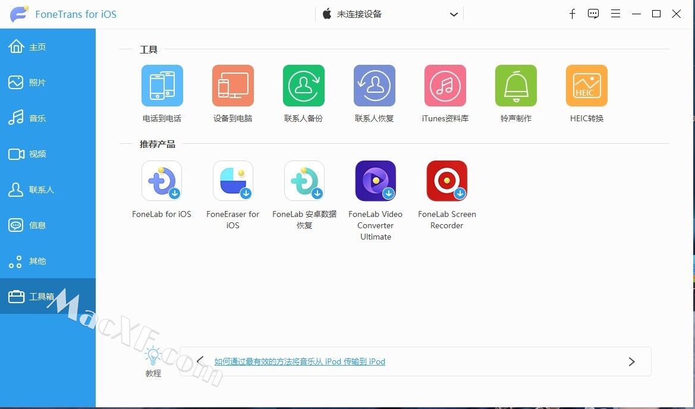Launch the 设备到电脑 device-to-PC tool icon
This screenshot has height=409, width=695.
233,86
